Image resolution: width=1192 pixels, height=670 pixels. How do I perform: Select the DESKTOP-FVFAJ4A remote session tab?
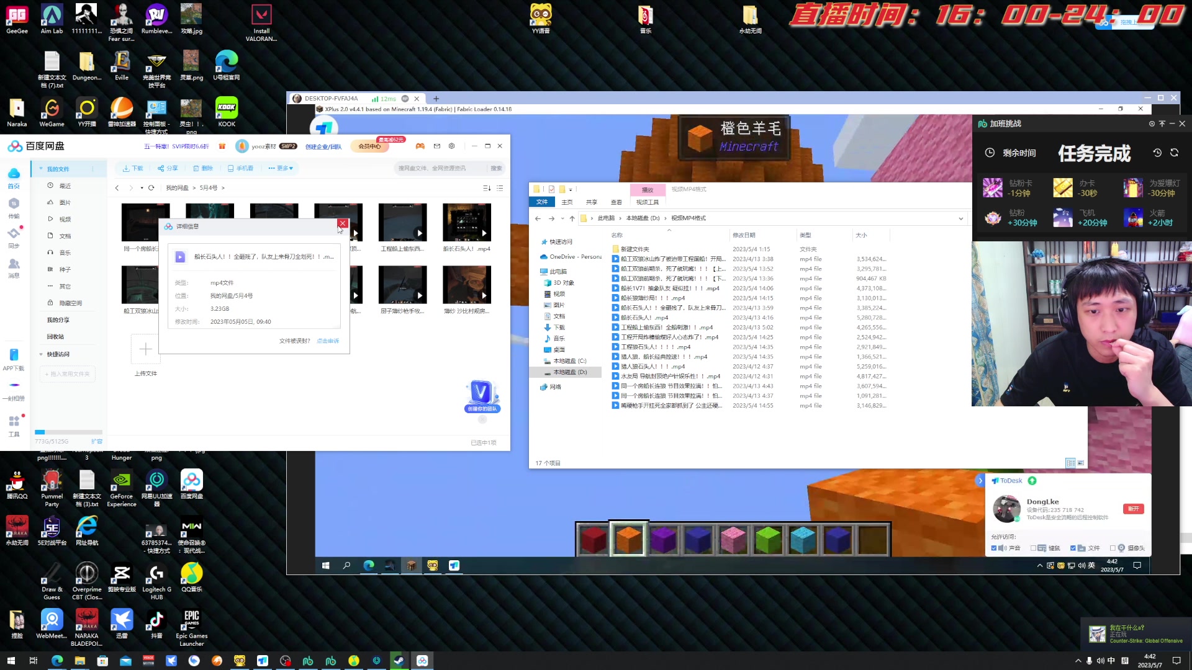click(x=357, y=99)
